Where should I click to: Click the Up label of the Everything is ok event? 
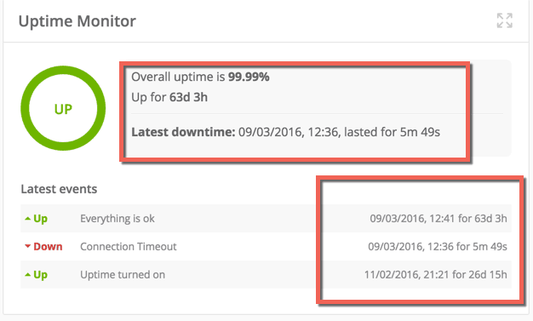[x=41, y=219]
